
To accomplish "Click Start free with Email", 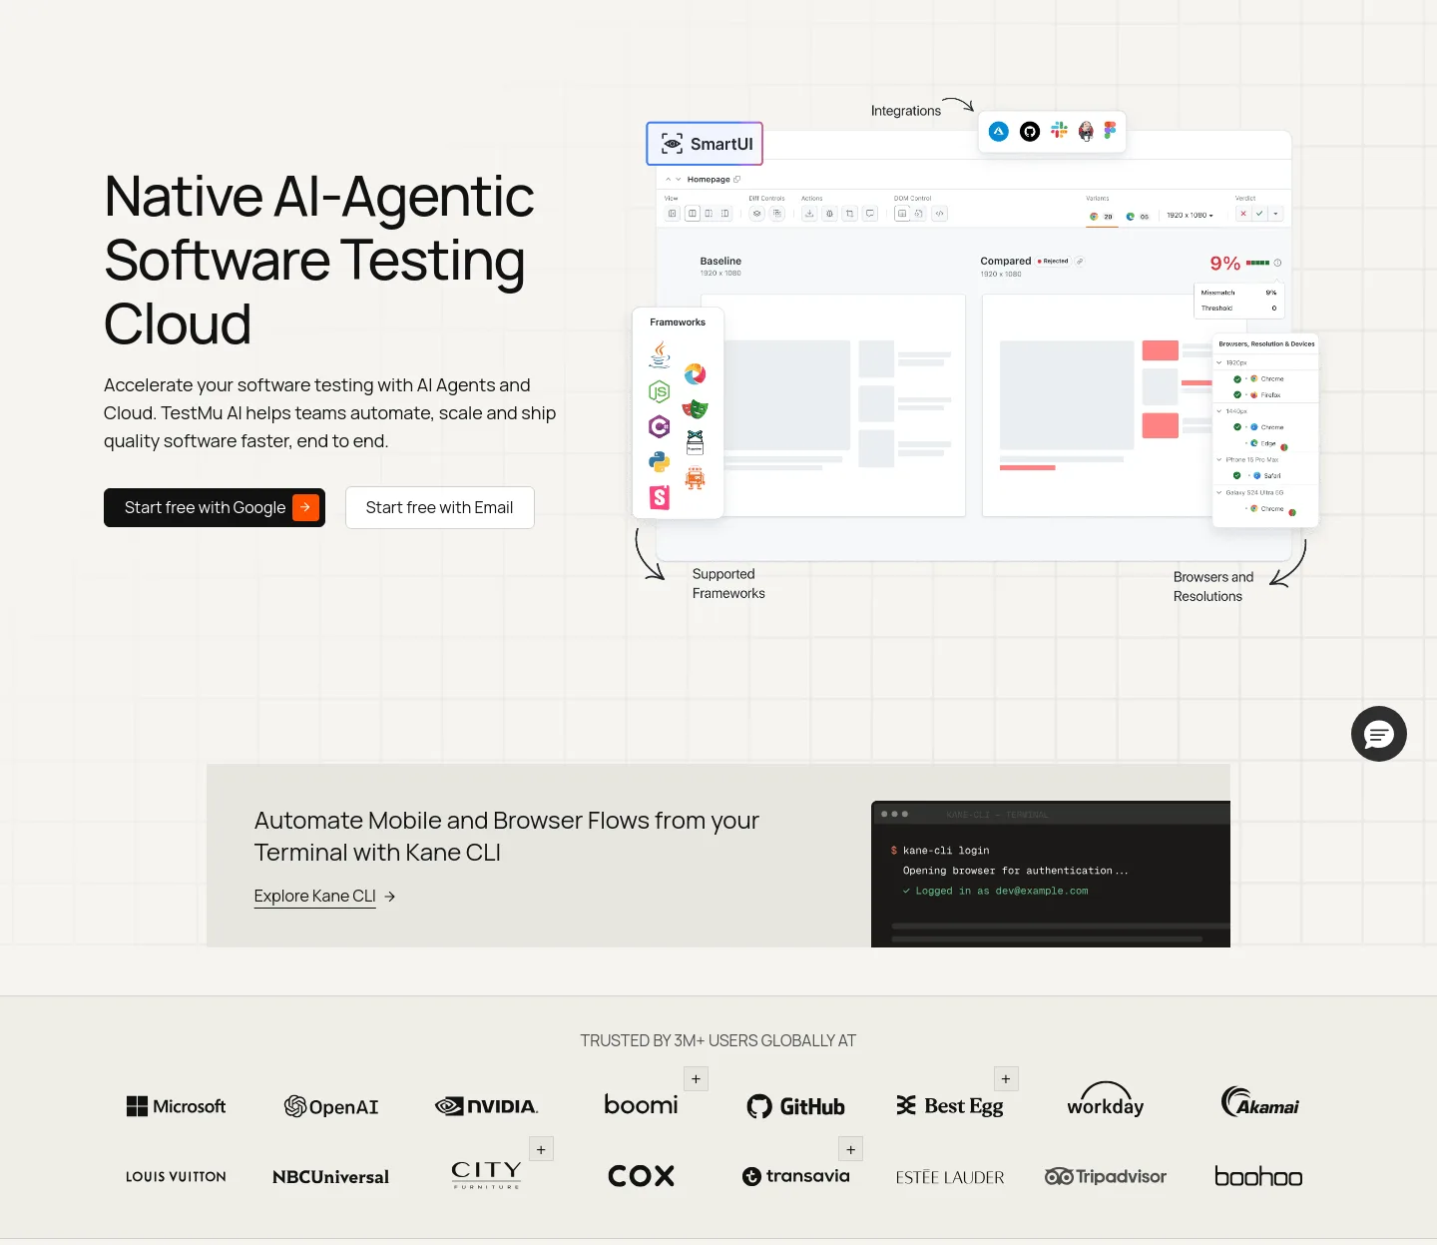I will tap(440, 507).
